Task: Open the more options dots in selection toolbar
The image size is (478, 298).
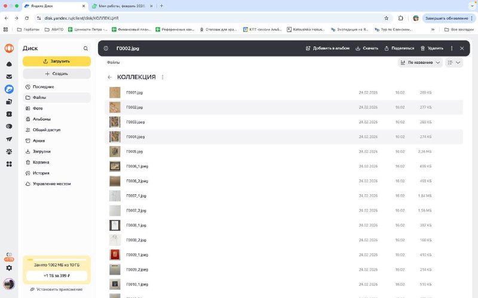Action: click(451, 48)
